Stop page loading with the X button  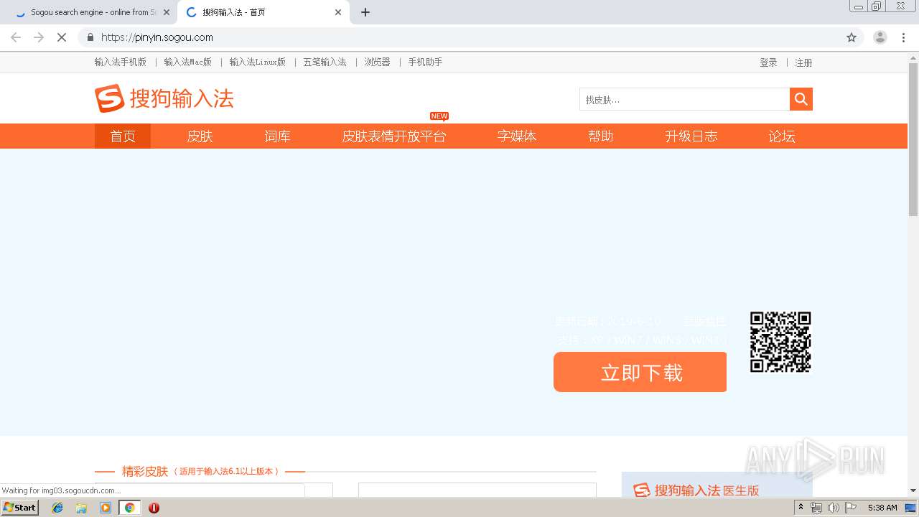62,37
